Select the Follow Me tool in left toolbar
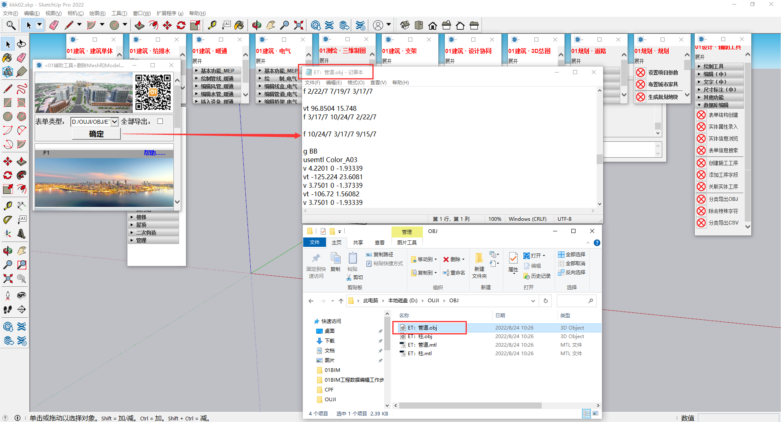Viewport: 781px width, 422px height. coord(22,175)
